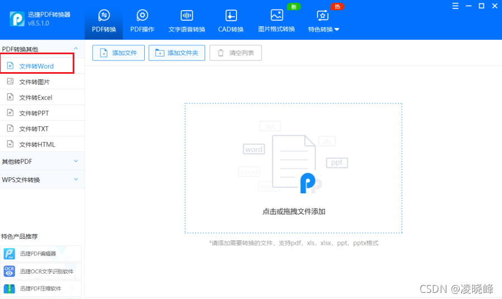Minimize the converter window
Viewport: 502px width, 299px height.
coord(468,6)
